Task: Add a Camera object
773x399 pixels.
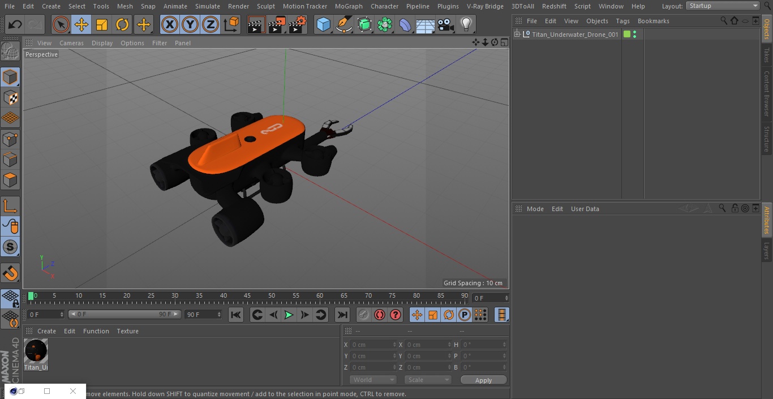Action: 445,25
